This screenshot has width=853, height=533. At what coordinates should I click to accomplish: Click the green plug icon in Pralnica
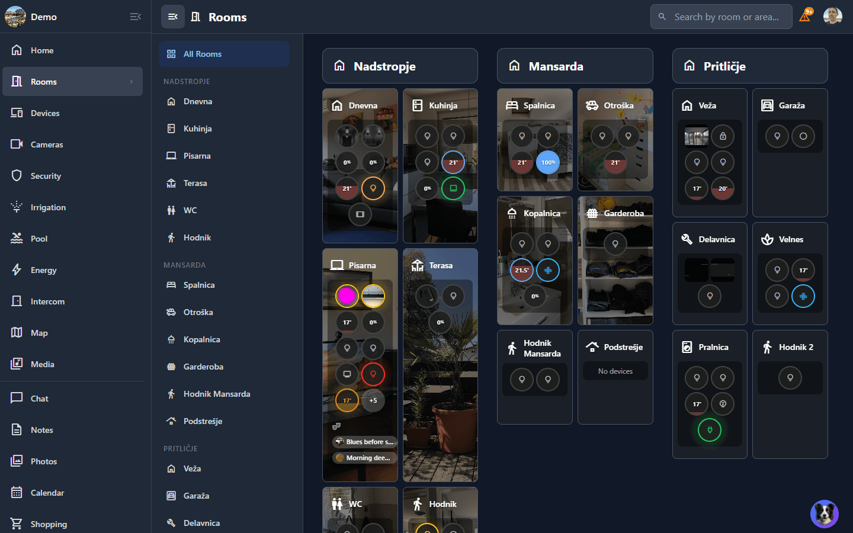pos(709,430)
